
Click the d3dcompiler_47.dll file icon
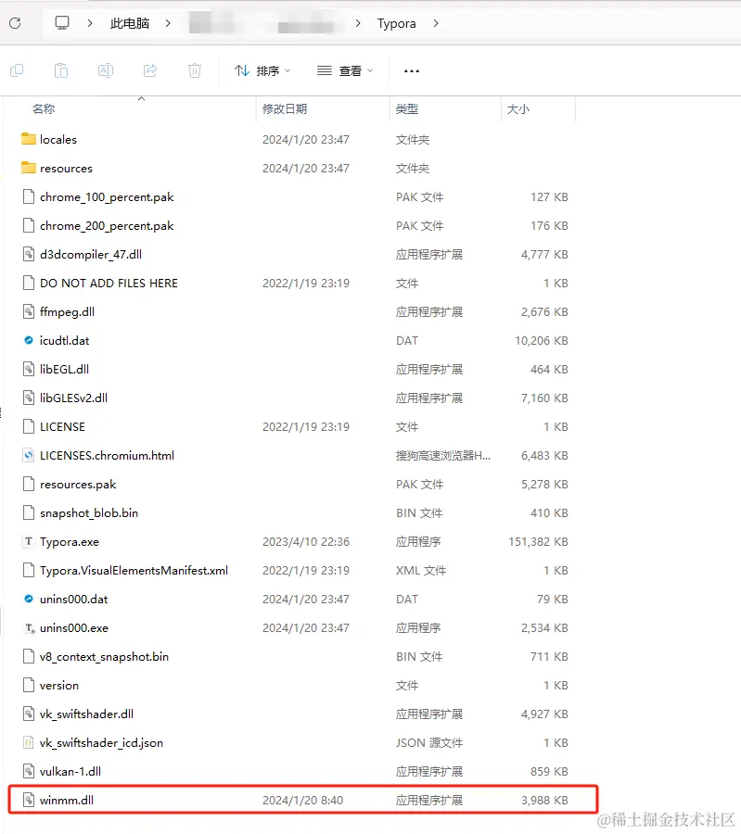pyautogui.click(x=29, y=254)
